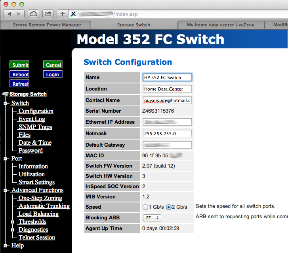Click serial number Z46S3115376
The height and width of the screenshot is (253, 288).
click(158, 111)
